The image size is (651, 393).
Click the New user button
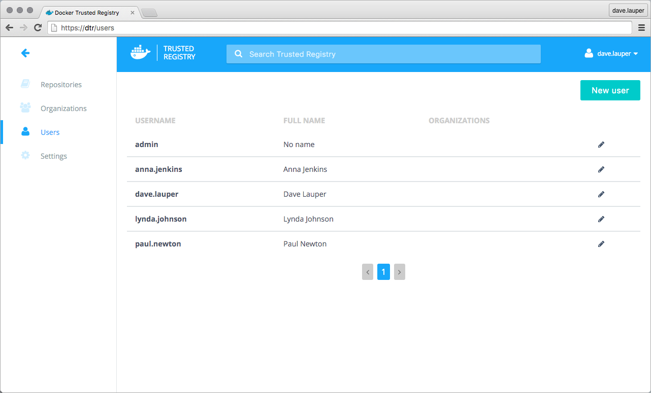610,90
